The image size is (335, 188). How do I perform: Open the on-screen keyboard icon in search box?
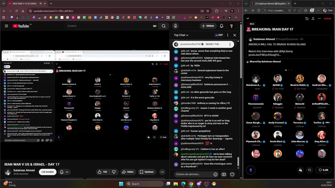tap(154, 26)
